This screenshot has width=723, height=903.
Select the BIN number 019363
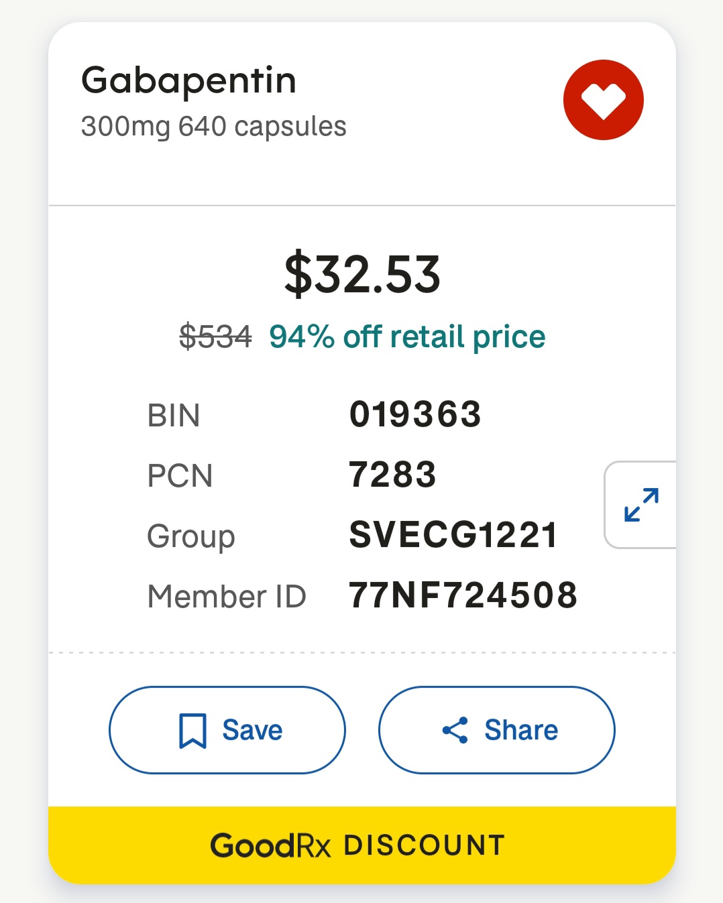pos(415,414)
